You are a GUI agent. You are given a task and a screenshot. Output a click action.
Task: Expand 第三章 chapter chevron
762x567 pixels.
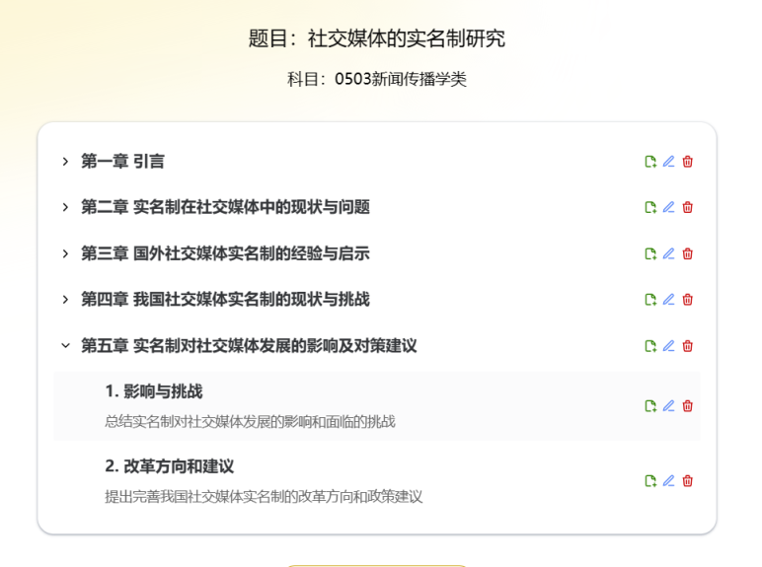(65, 253)
